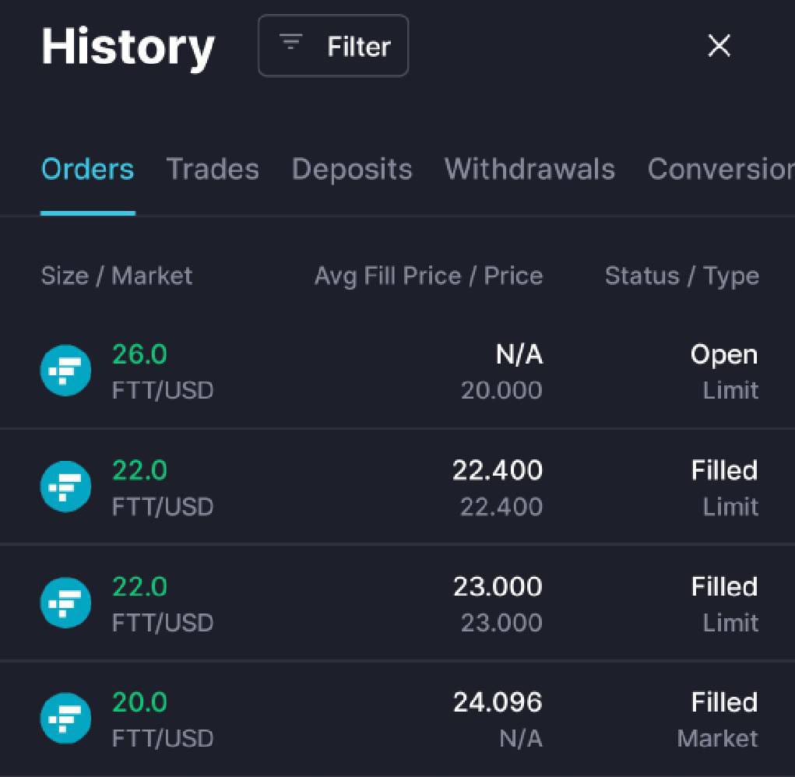Open the 20.0 FTT/USD market order
Screen dimensions: 795x777
click(397, 719)
